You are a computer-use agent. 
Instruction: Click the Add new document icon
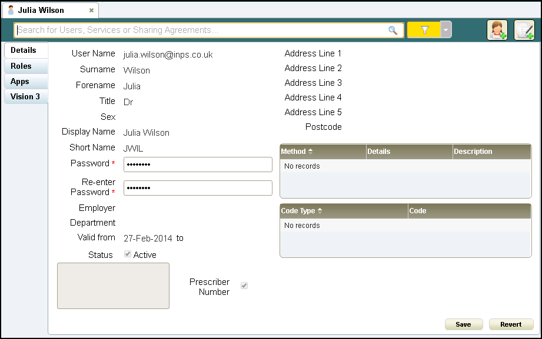[524, 30]
